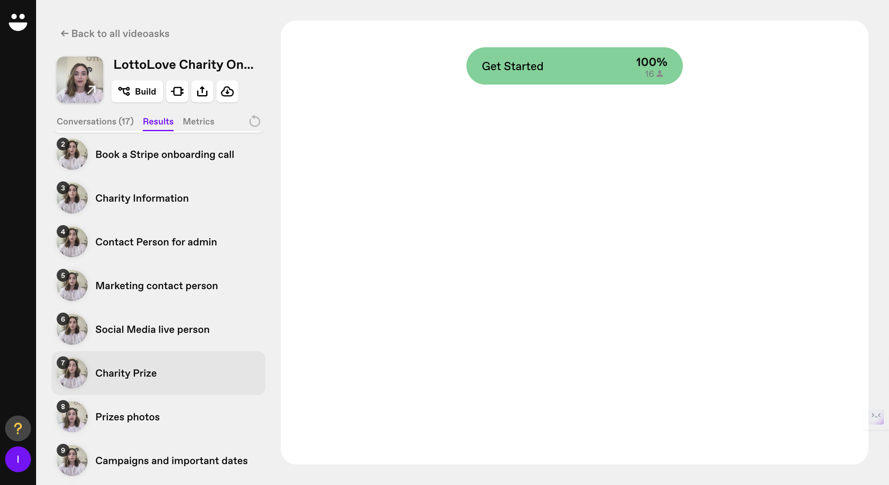This screenshot has height=485, width=889.
Task: Open the embed widget icon button
Action: point(177,91)
